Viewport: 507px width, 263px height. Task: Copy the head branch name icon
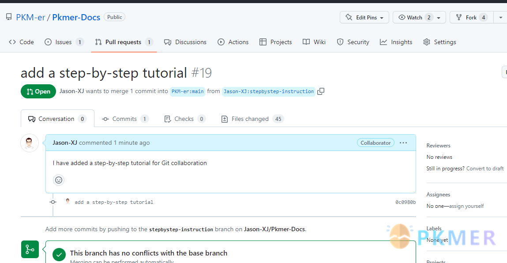321,91
